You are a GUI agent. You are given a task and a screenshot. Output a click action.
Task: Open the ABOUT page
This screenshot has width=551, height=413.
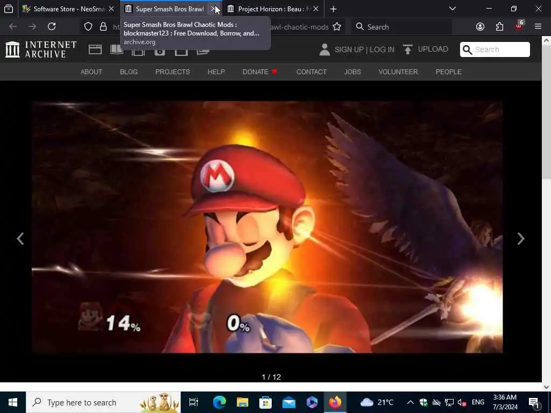coord(91,72)
